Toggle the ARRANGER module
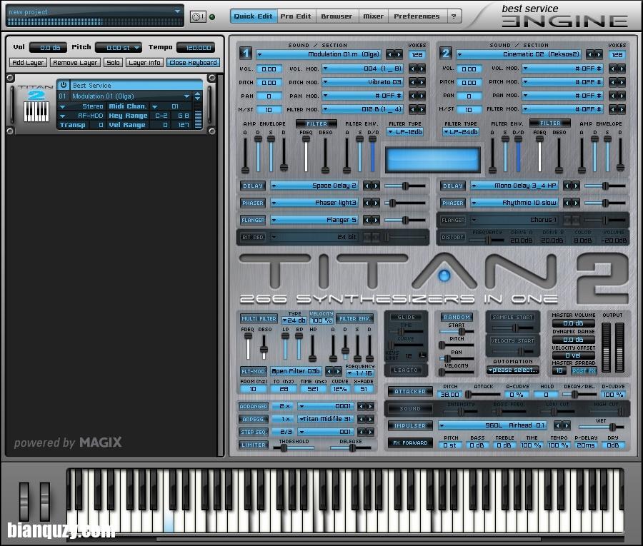Image resolution: width=643 pixels, height=546 pixels. (x=254, y=406)
